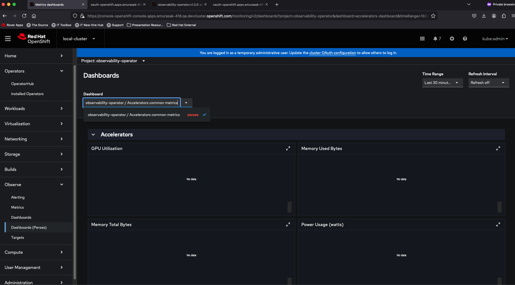
Task: Open the help question mark icon
Action: (x=465, y=39)
